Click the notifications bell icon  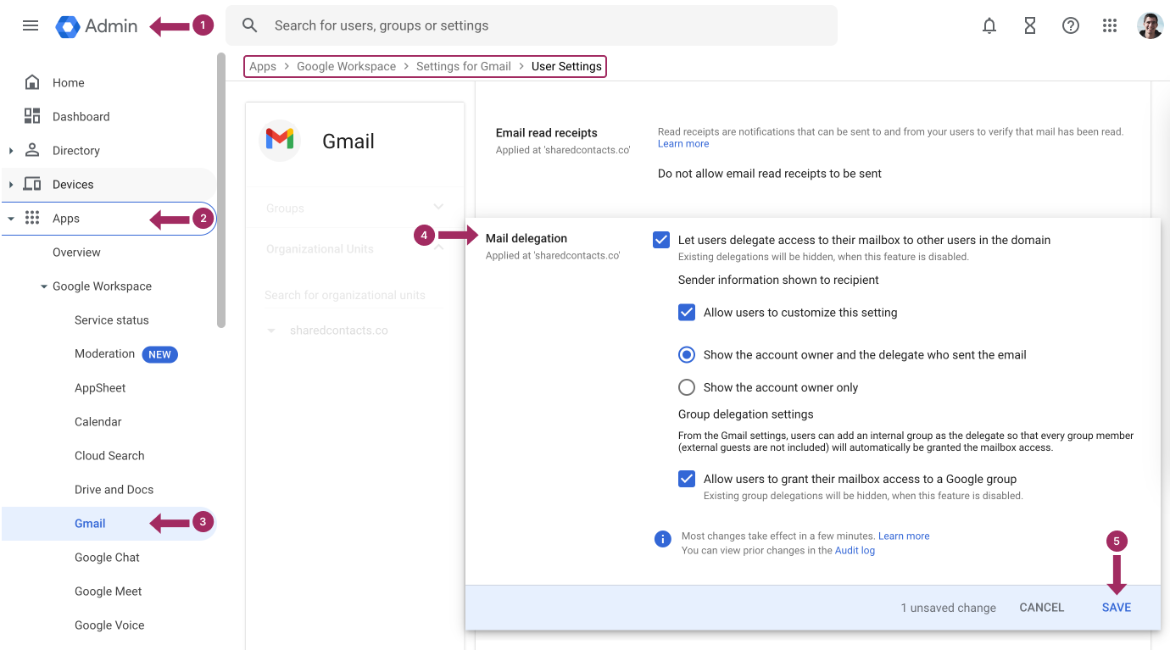(989, 25)
